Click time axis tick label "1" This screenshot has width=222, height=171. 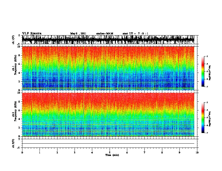click(x=40, y=153)
